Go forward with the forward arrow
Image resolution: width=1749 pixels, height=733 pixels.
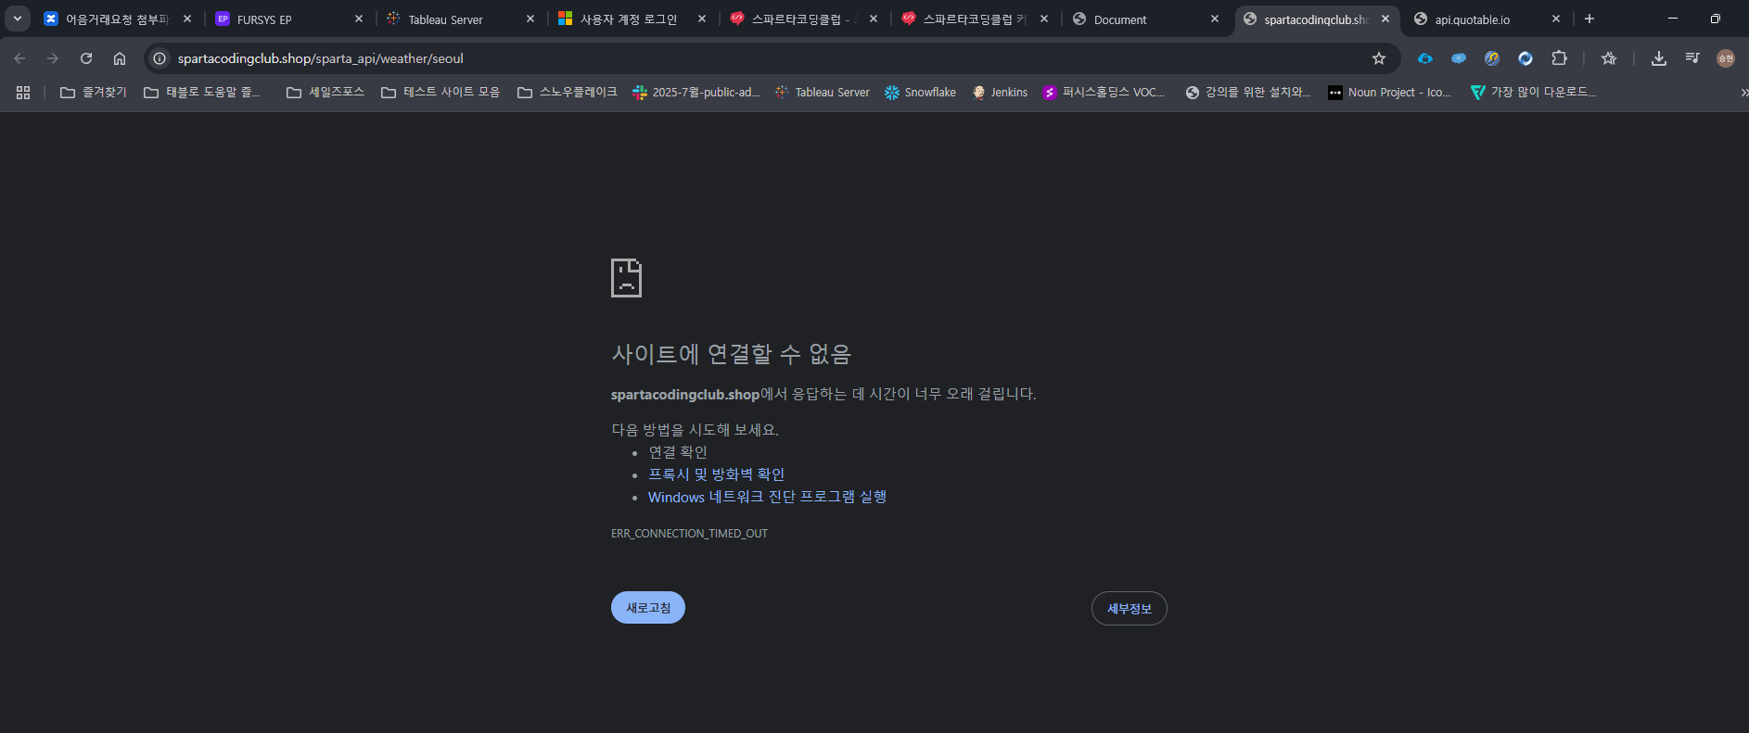[x=53, y=58]
